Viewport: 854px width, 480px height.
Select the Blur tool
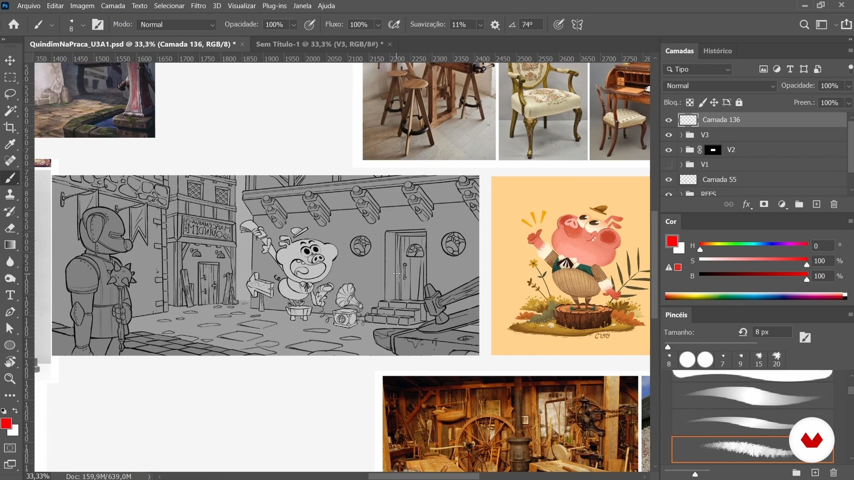[x=10, y=261]
